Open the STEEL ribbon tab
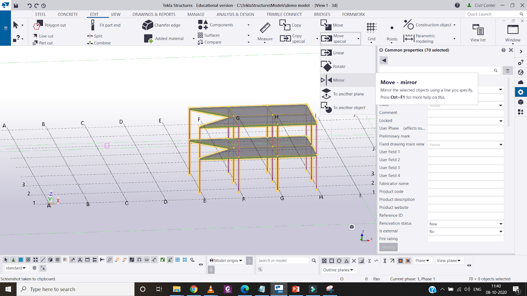 [41, 14]
